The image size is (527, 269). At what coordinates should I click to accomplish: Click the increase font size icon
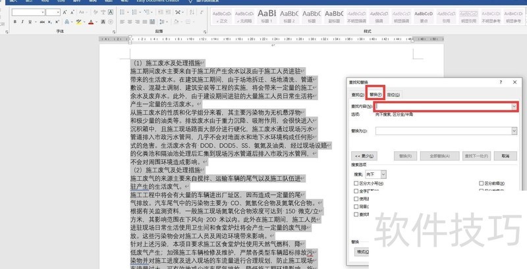65,12
